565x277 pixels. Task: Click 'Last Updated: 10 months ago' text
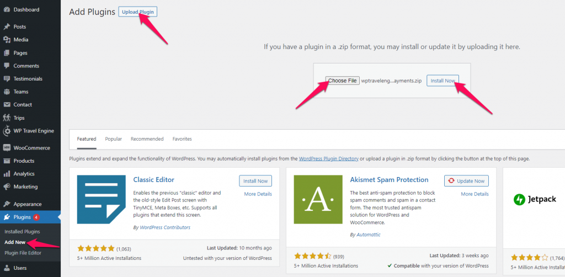pyautogui.click(x=239, y=248)
